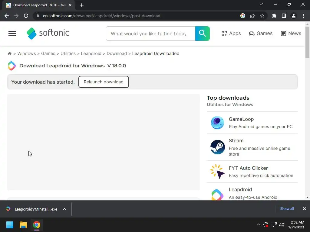This screenshot has width=310, height=232.
Task: Open the clock and date panel
Action: [296, 225]
